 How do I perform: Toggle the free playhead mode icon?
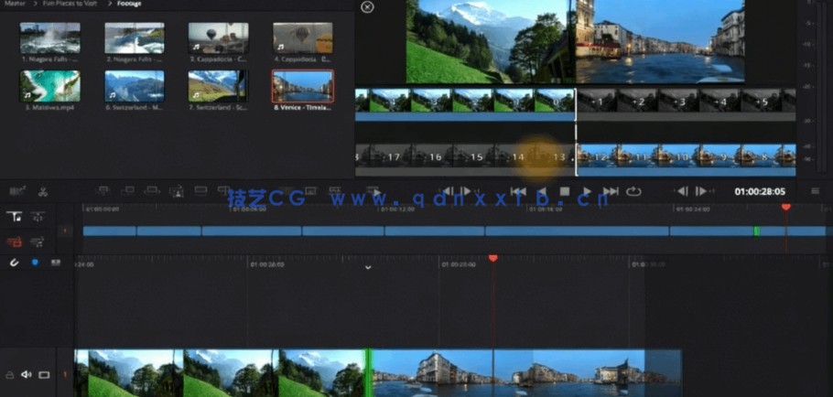click(x=38, y=217)
